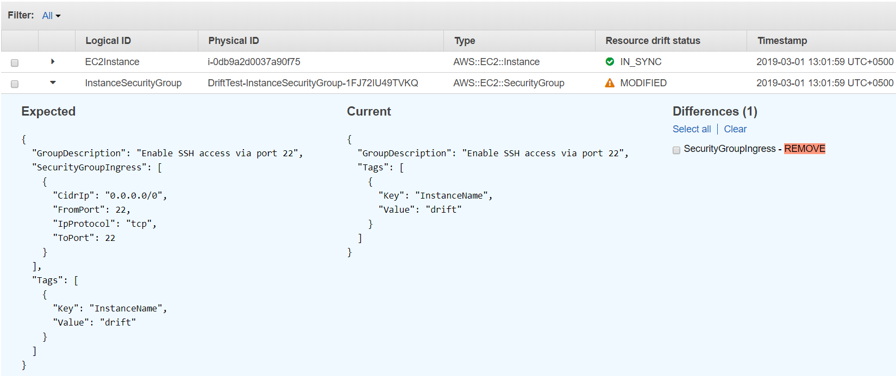This screenshot has width=896, height=376.
Task: Click the red REMOVE difference label
Action: click(804, 149)
